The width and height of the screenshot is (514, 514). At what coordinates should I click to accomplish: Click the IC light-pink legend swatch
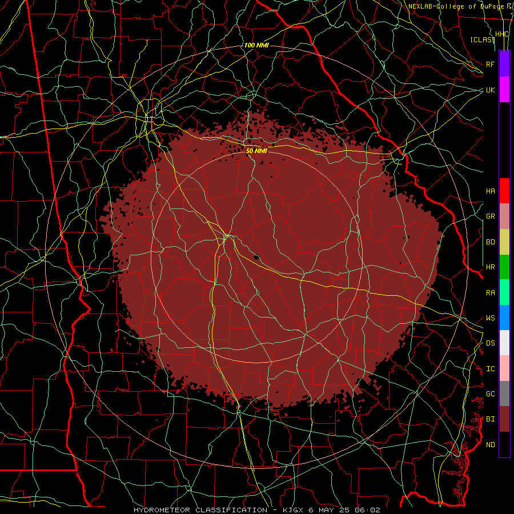[504, 368]
